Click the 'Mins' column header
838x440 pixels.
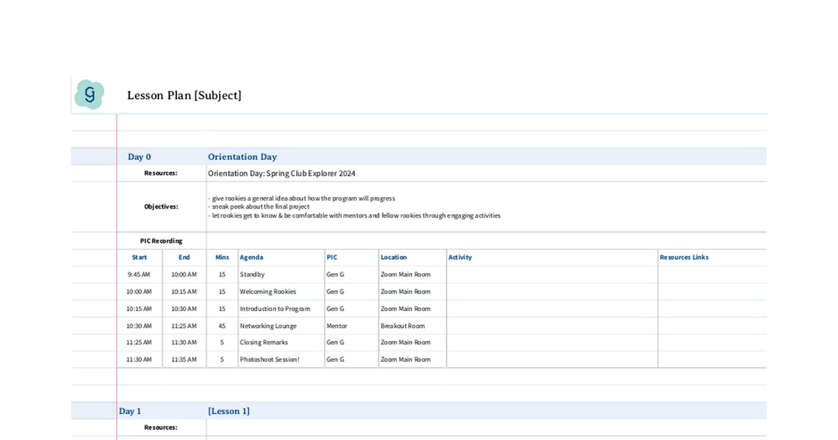222,257
